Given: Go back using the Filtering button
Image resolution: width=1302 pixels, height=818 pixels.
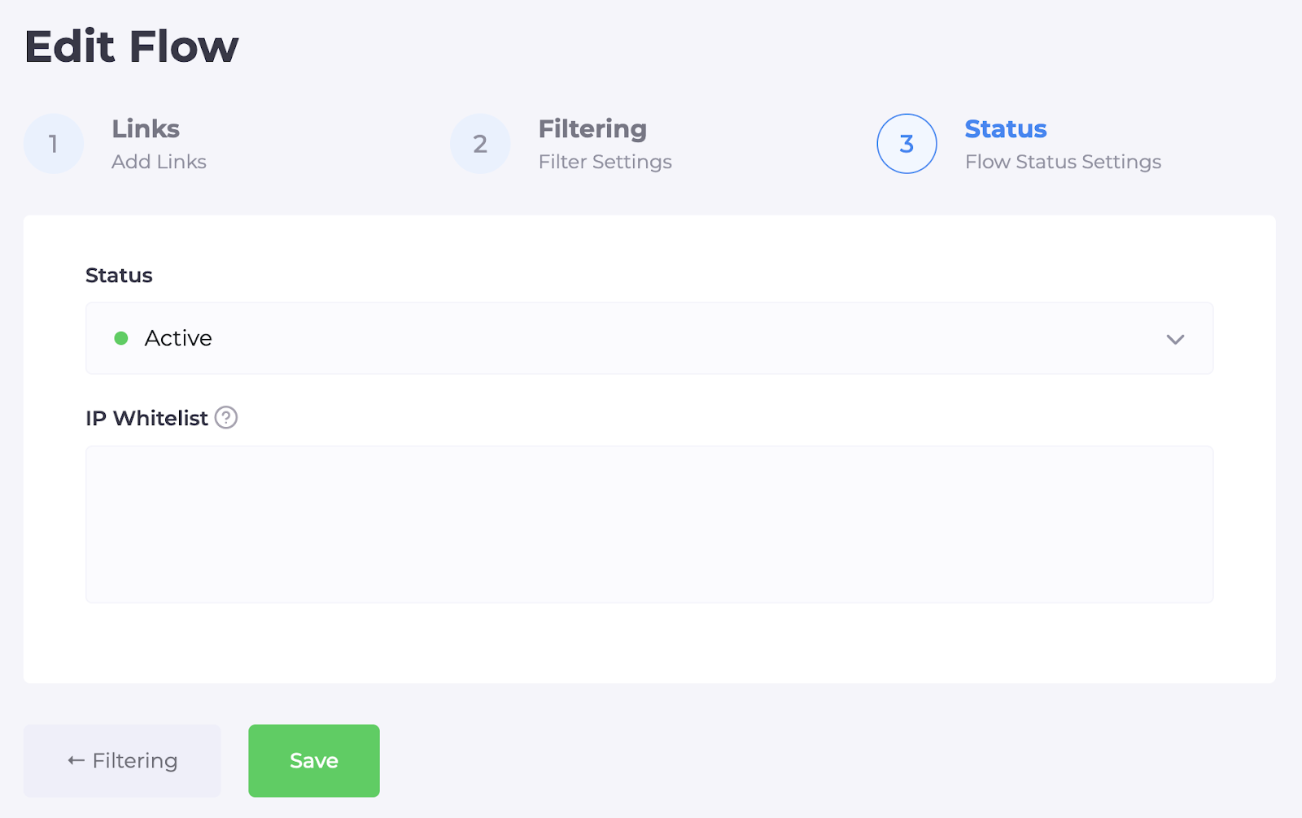Looking at the screenshot, I should coord(122,761).
